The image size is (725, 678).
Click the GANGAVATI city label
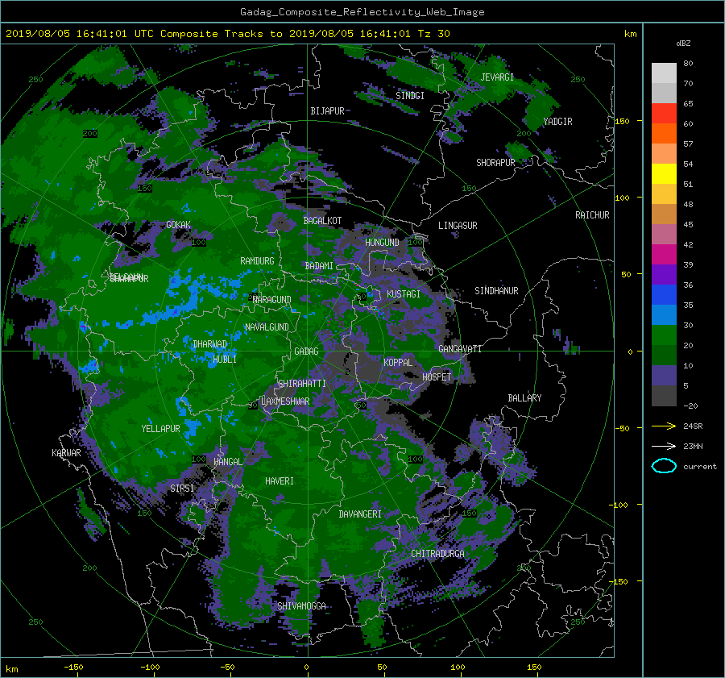pos(460,349)
